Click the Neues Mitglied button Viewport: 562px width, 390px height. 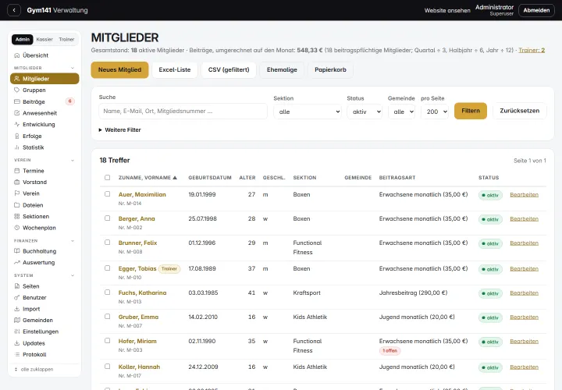coord(119,70)
